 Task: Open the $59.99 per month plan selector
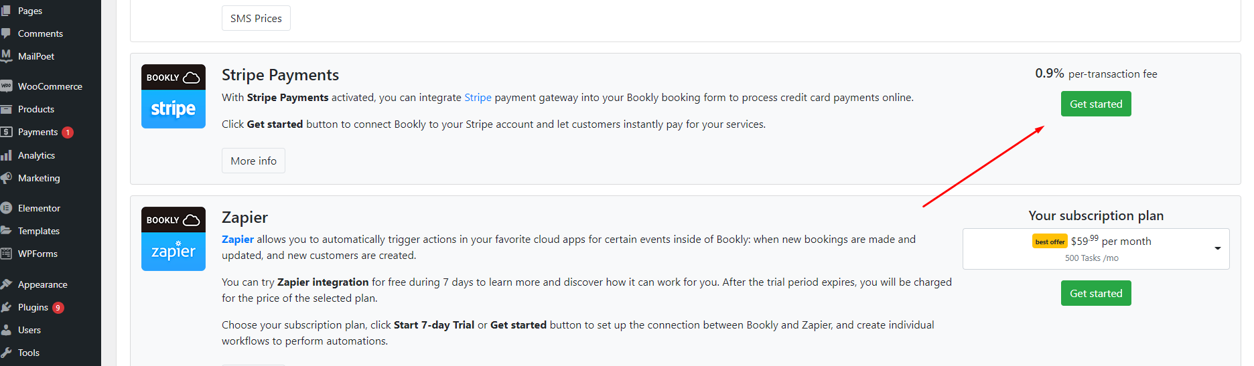1096,249
